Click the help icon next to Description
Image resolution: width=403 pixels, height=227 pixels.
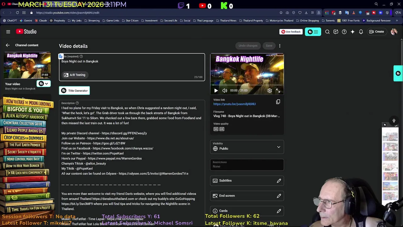(77, 103)
